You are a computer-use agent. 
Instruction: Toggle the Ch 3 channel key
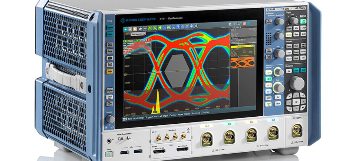coord(268,85)
